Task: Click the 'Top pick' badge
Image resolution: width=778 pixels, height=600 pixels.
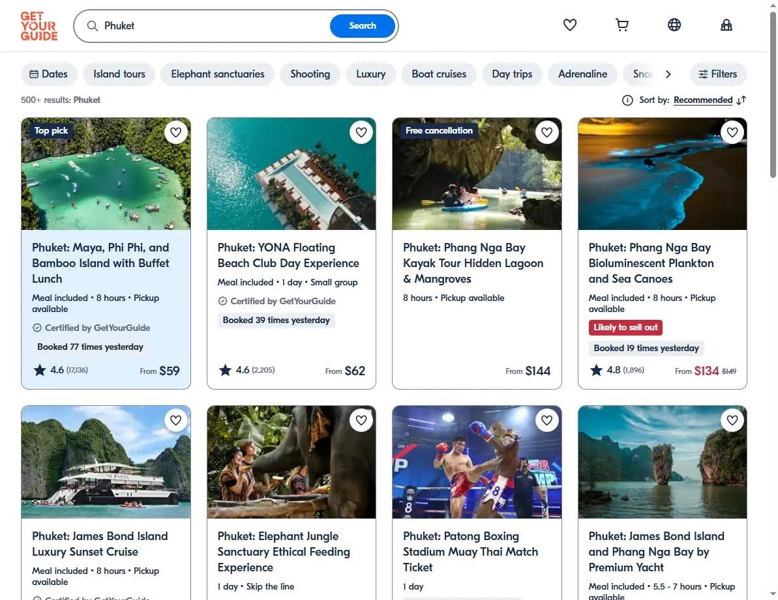Action: (x=51, y=131)
